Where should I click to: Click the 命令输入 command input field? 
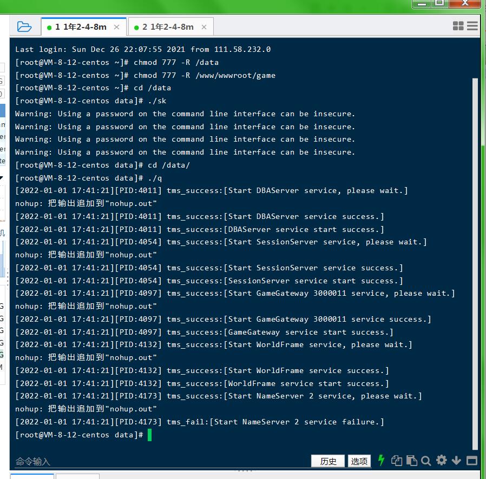tap(162, 461)
